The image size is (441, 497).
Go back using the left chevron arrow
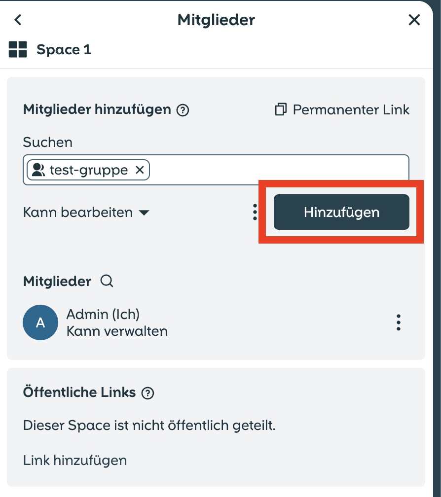[18, 20]
